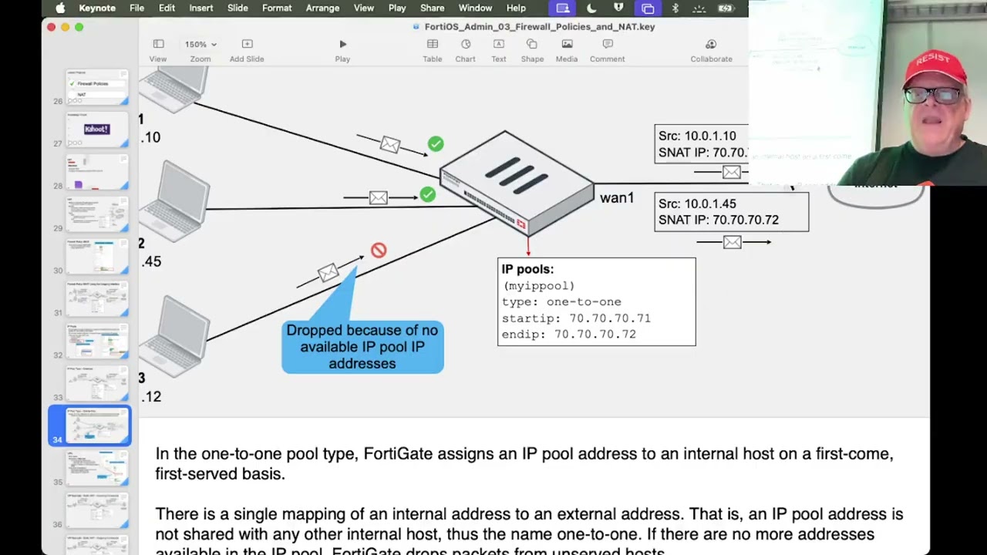Viewport: 987px width, 555px height.
Task: Insert a Text box
Action: click(x=499, y=51)
